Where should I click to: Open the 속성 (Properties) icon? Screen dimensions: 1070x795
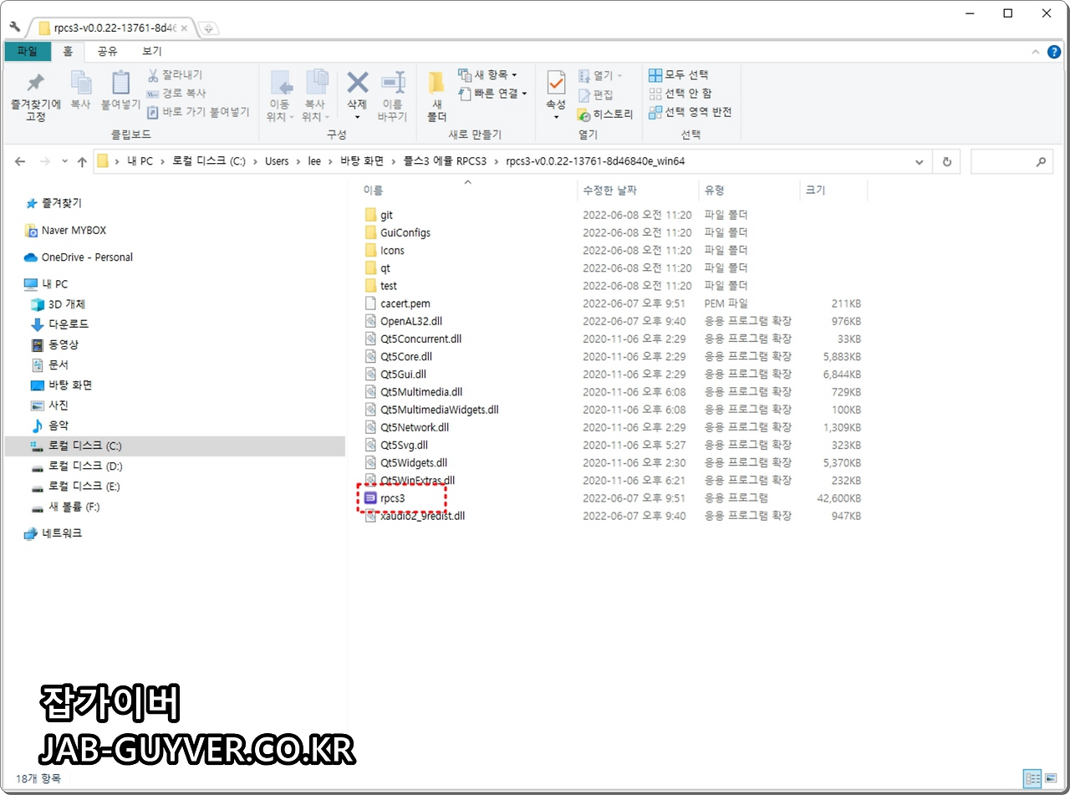(556, 92)
